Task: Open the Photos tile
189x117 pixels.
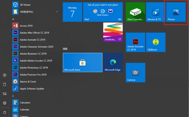Action: pos(176,12)
